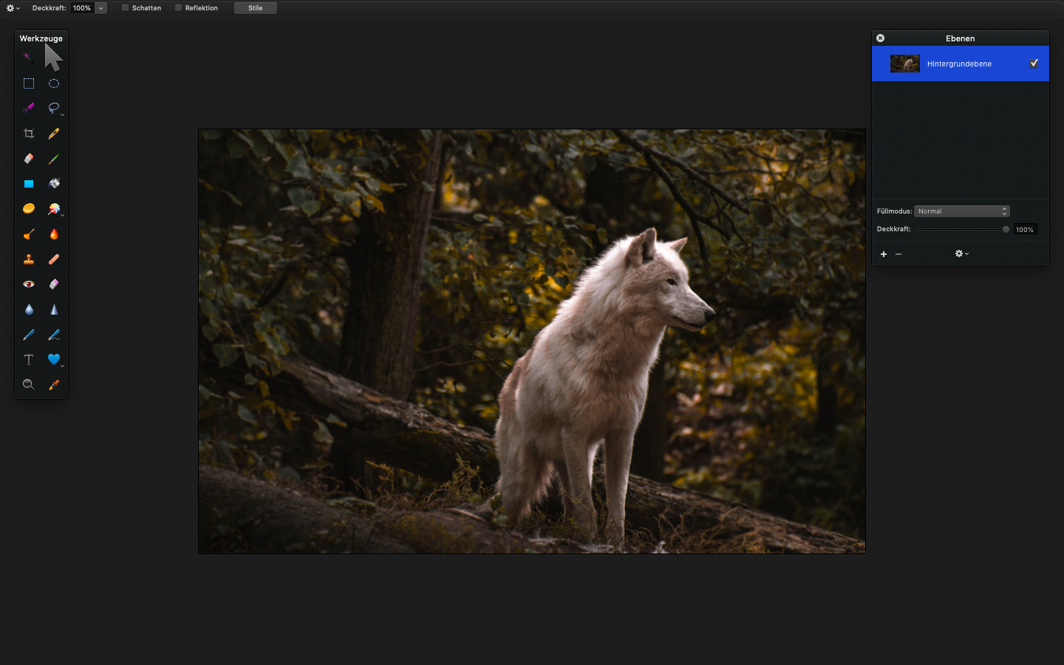This screenshot has height=665, width=1064.
Task: Hide the Hintergrundebene layer via checkbox
Action: click(1034, 64)
